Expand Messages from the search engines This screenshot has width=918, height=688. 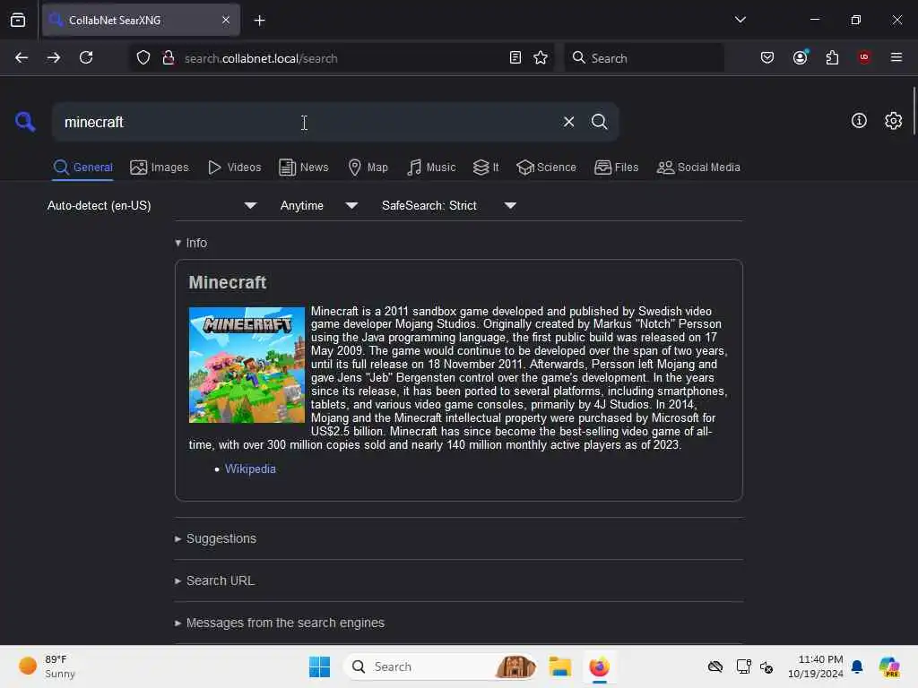(x=280, y=623)
